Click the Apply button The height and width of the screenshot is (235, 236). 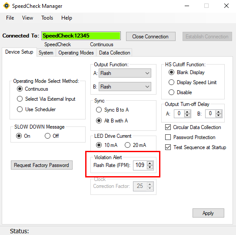pyautogui.click(x=208, y=213)
